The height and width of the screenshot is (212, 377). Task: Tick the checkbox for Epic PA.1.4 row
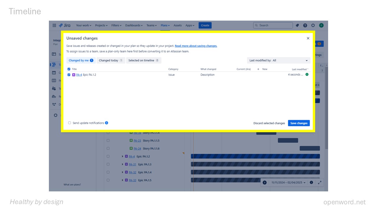pyautogui.click(x=108, y=172)
